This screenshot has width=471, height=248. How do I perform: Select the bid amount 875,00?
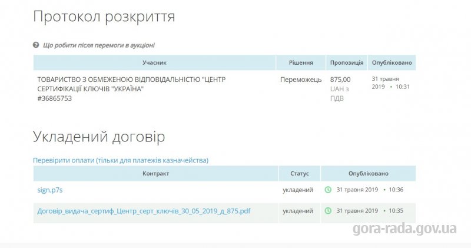click(340, 80)
